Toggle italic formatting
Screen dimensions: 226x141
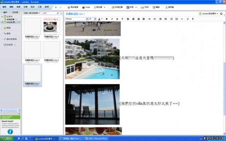point(112,19)
